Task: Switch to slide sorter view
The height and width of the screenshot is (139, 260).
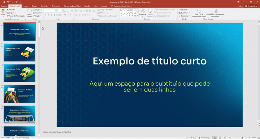Action: [220, 138]
